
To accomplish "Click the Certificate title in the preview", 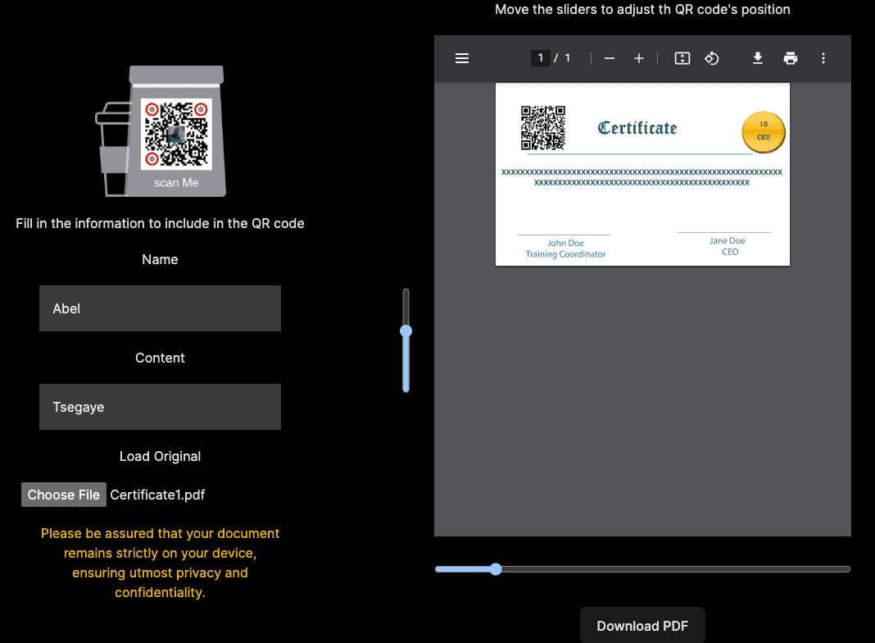I will (x=637, y=128).
